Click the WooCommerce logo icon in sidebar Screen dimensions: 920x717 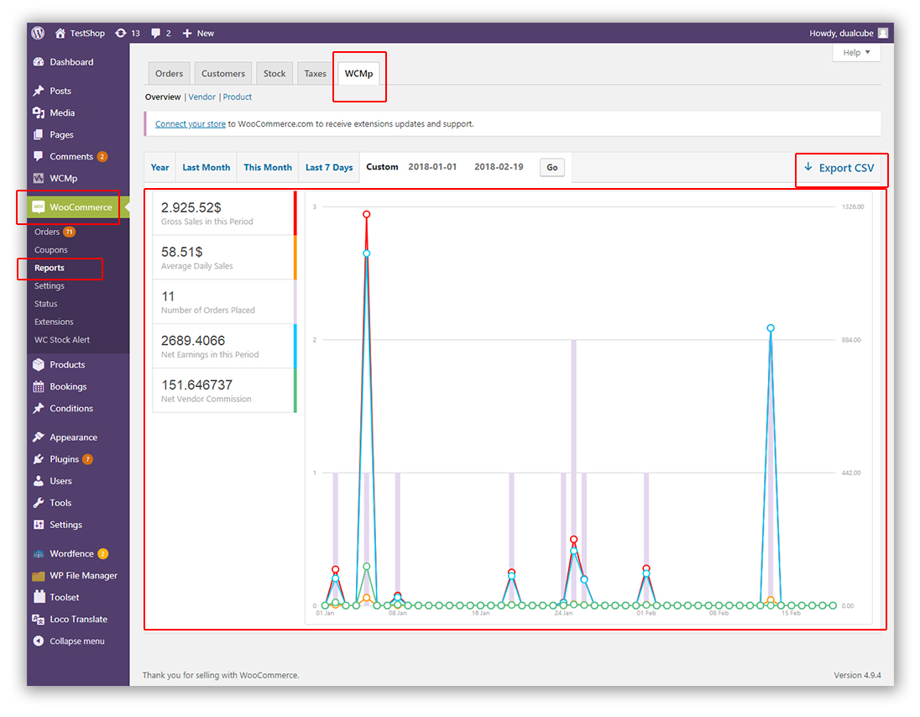pyautogui.click(x=38, y=207)
